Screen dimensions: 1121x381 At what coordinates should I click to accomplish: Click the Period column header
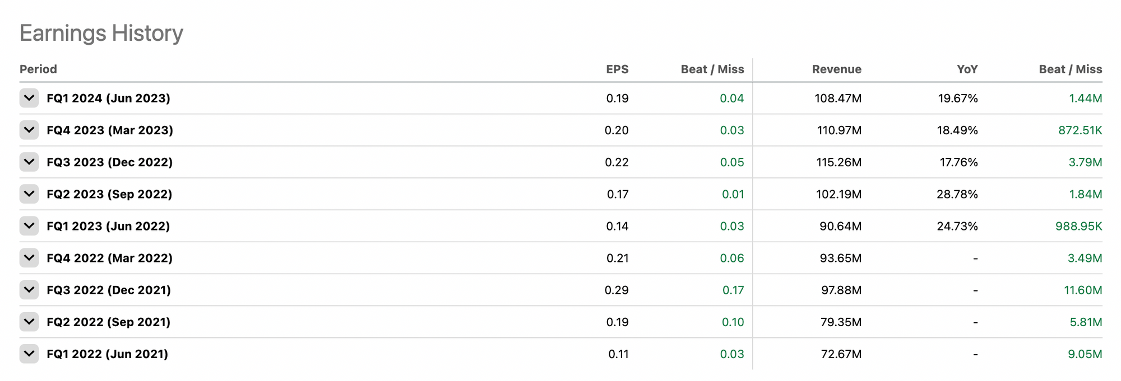[x=38, y=69]
